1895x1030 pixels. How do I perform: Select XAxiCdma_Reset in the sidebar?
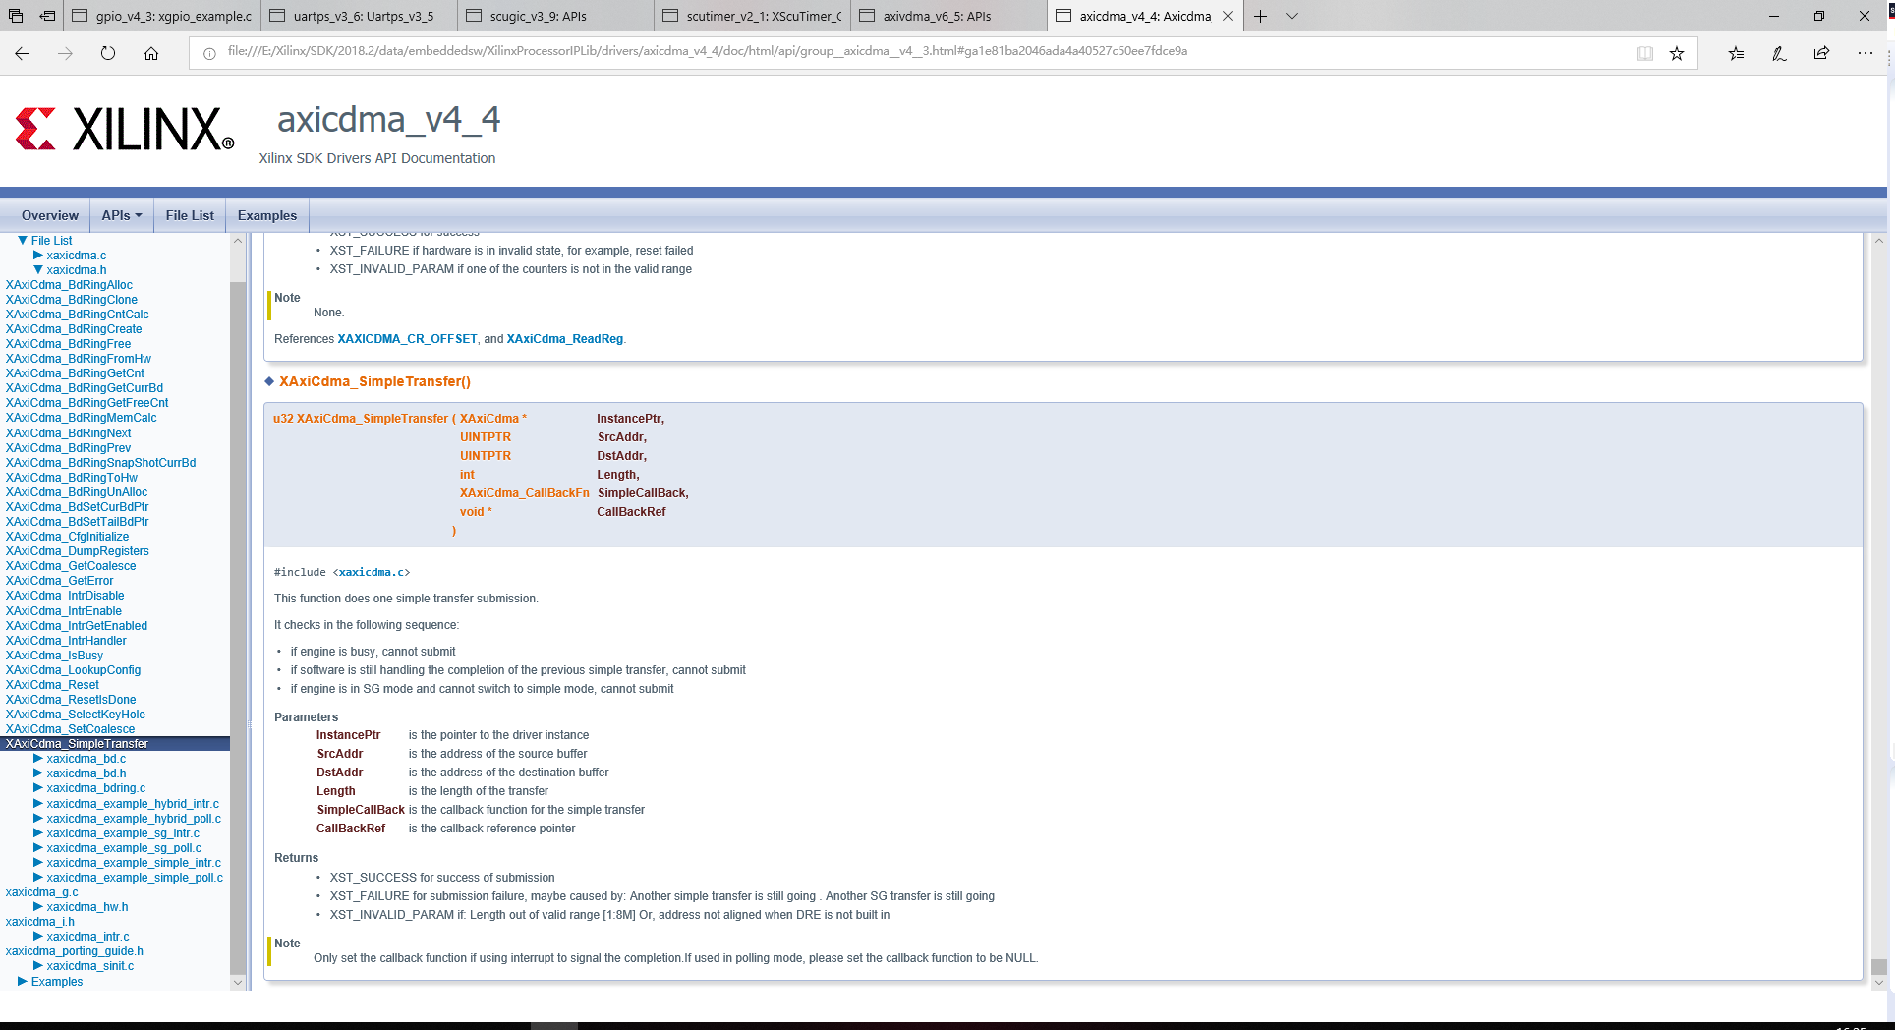coord(52,684)
